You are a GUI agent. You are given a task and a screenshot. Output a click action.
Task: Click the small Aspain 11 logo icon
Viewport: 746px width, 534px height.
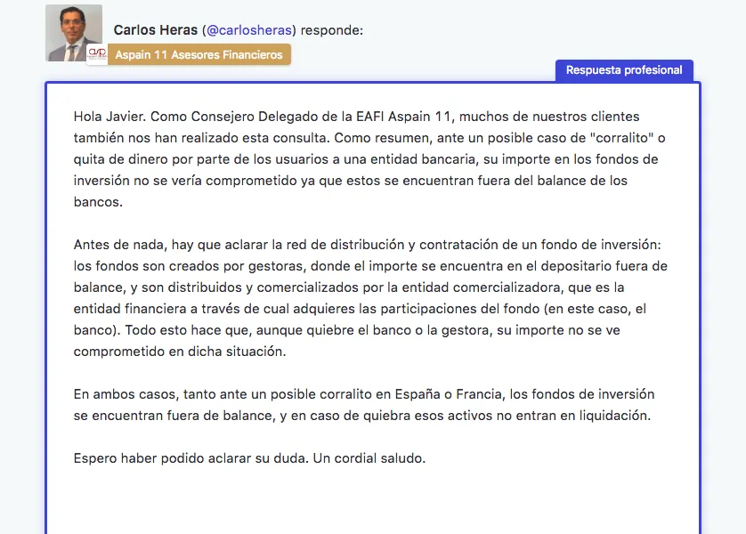pos(97,54)
